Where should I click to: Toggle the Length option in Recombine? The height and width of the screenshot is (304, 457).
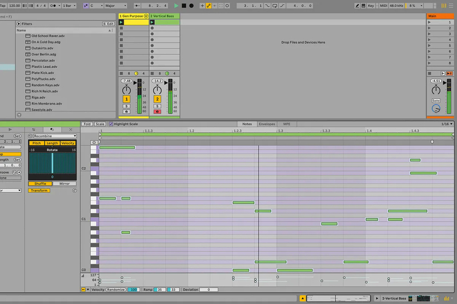52,143
